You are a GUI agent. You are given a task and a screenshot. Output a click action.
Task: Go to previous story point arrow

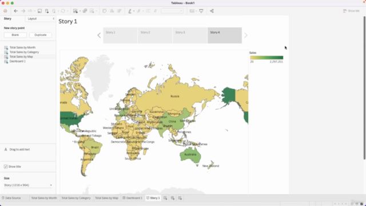tap(99, 35)
